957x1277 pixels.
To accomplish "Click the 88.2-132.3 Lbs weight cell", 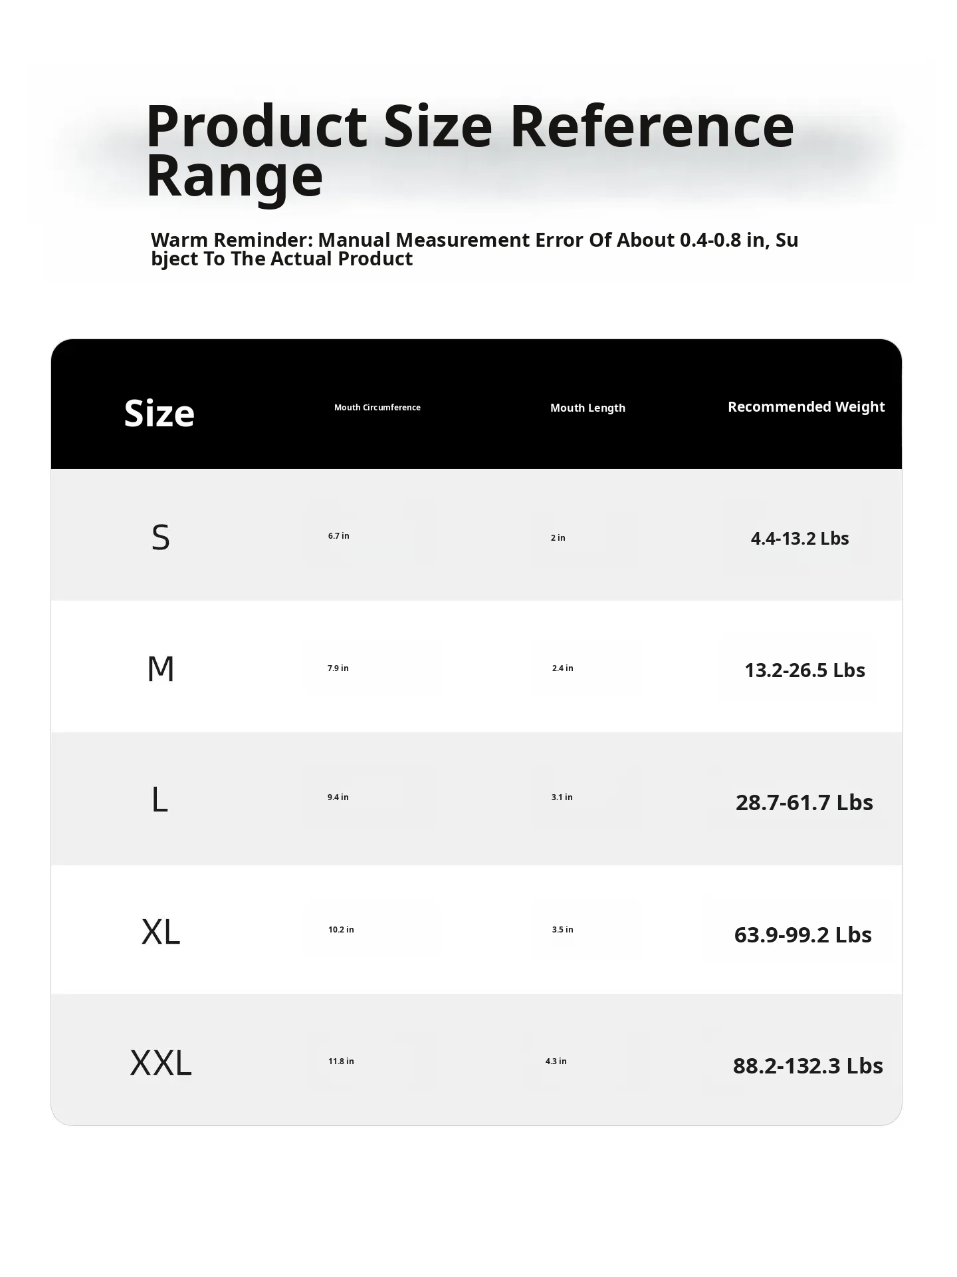I will pos(808,1065).
